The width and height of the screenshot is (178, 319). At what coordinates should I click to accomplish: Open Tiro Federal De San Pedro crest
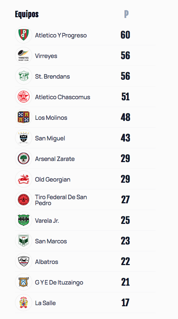click(24, 200)
